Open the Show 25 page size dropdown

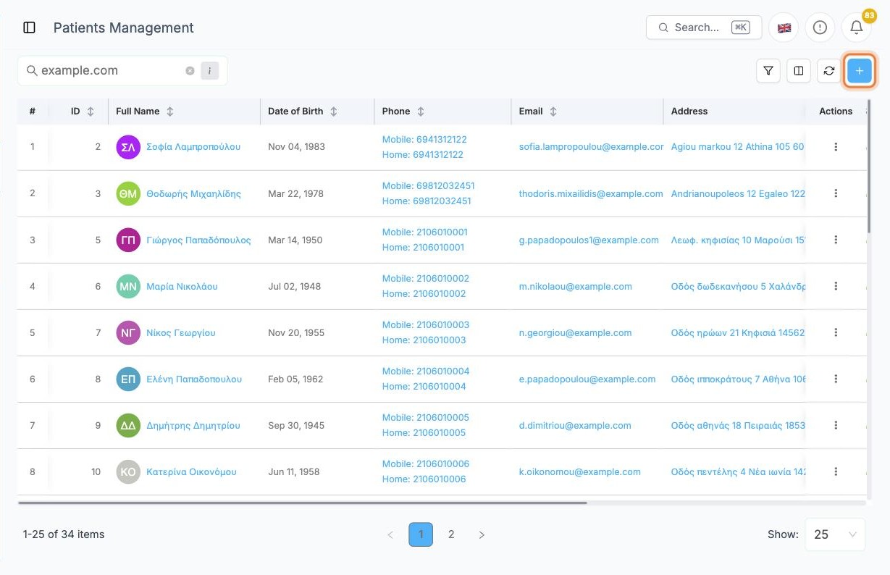pyautogui.click(x=835, y=534)
